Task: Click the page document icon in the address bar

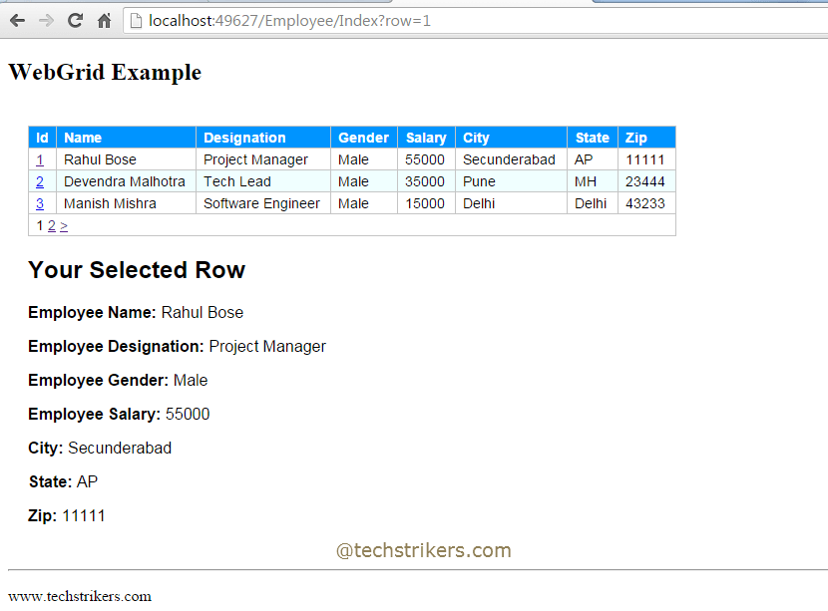Action: coord(135,19)
